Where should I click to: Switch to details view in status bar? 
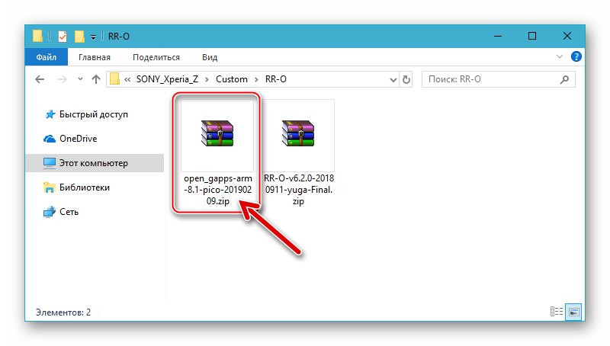point(557,312)
